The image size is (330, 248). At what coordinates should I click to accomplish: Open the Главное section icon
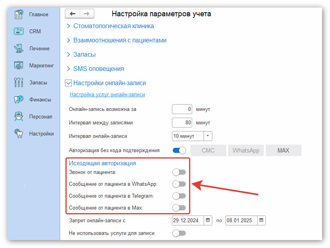19,14
